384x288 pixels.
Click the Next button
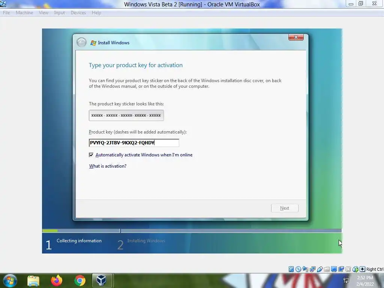click(x=285, y=208)
